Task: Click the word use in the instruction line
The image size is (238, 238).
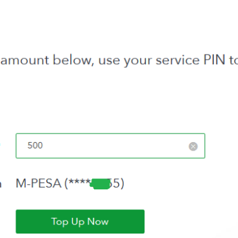Action: (x=109, y=60)
